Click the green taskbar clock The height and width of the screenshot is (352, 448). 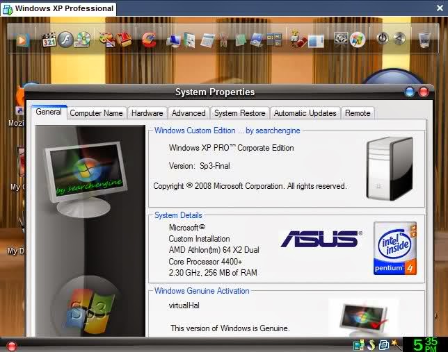[x=424, y=344]
